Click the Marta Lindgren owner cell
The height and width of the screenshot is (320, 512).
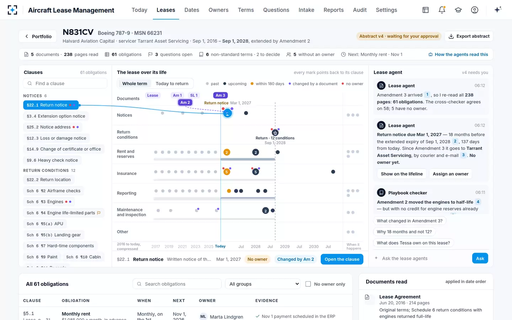tap(221, 316)
